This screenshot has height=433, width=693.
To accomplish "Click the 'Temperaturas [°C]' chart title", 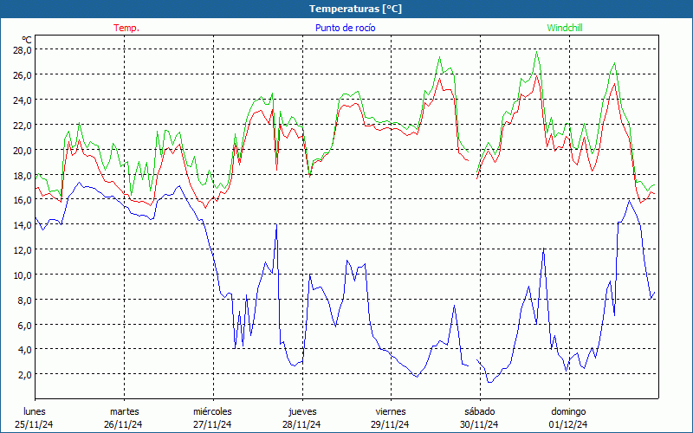I will tap(355, 9).
